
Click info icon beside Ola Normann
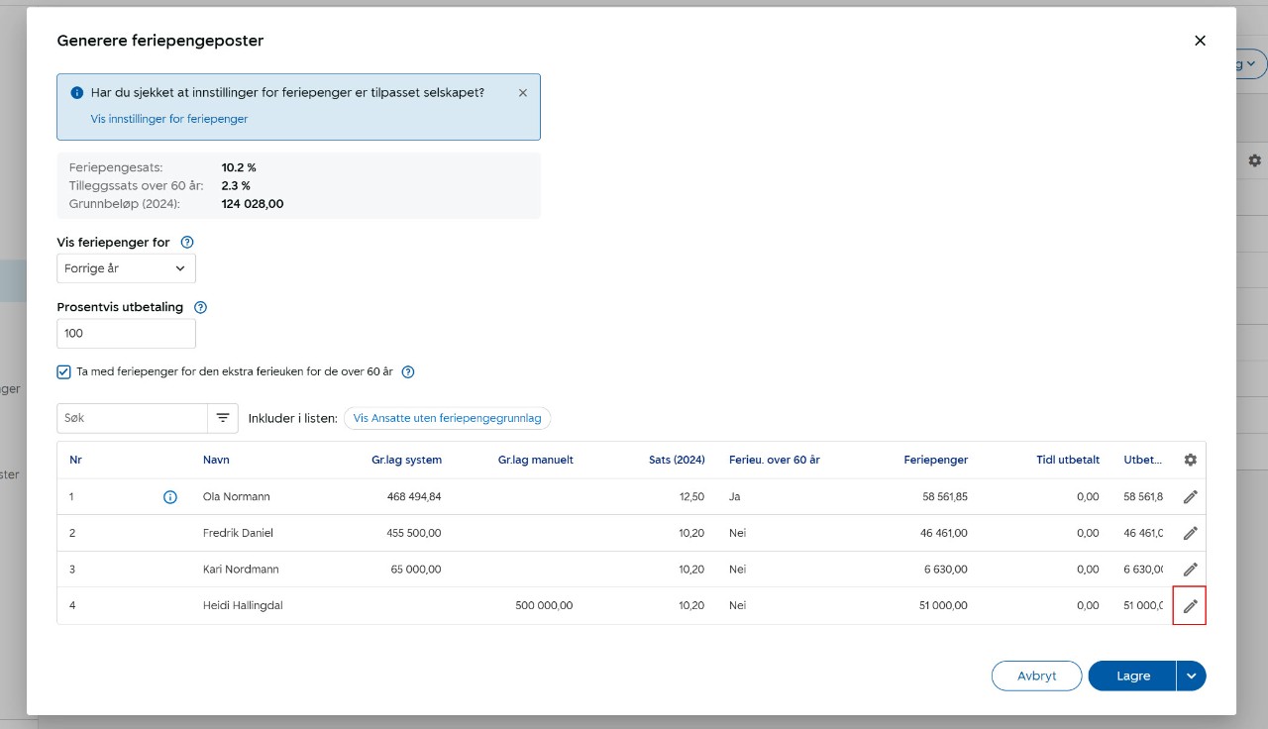[169, 497]
